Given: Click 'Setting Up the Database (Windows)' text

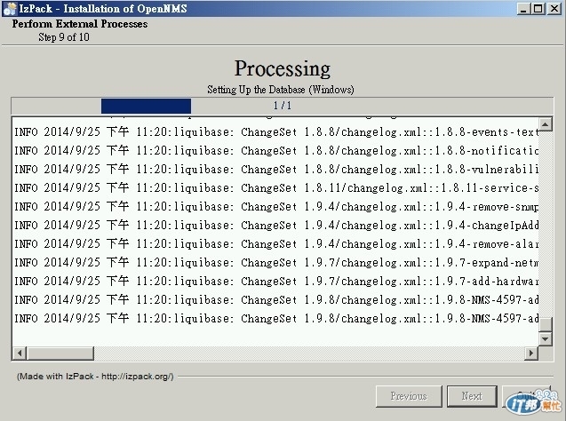Looking at the screenshot, I should [281, 90].
